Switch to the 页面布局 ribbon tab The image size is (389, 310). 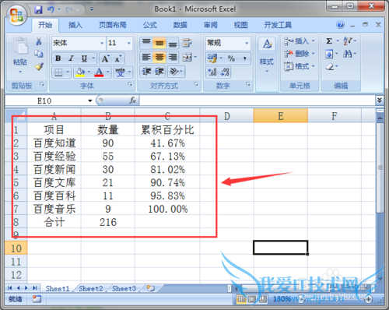coord(113,25)
